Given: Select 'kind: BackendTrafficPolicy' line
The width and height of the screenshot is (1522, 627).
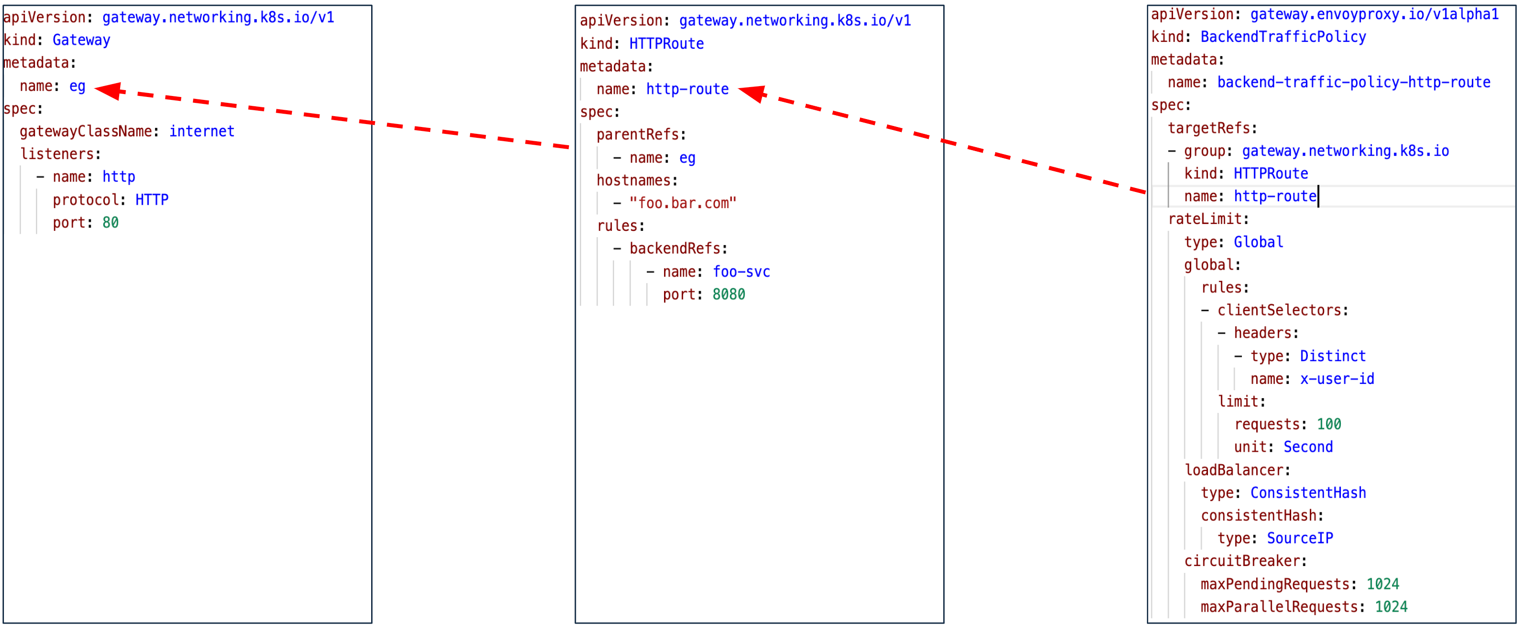Looking at the screenshot, I should click(x=1259, y=37).
